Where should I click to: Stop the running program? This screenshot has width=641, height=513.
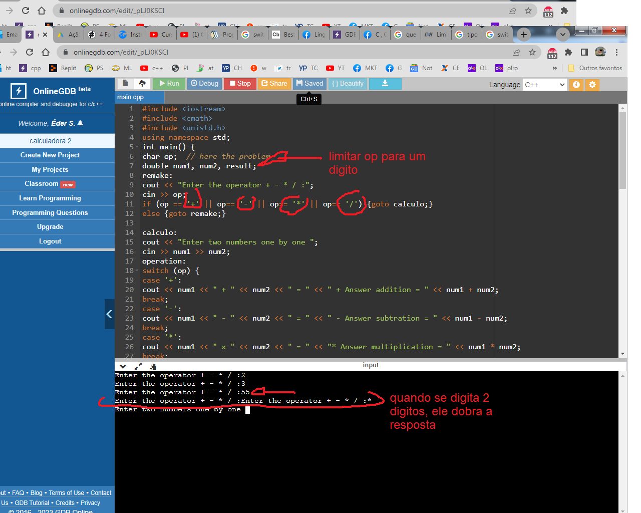(240, 84)
